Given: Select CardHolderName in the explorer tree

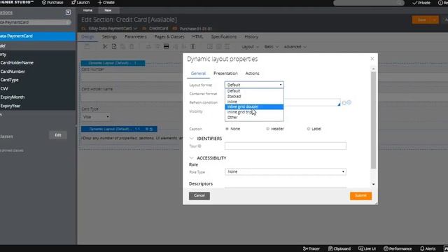Looking at the screenshot, I should click(17, 62).
